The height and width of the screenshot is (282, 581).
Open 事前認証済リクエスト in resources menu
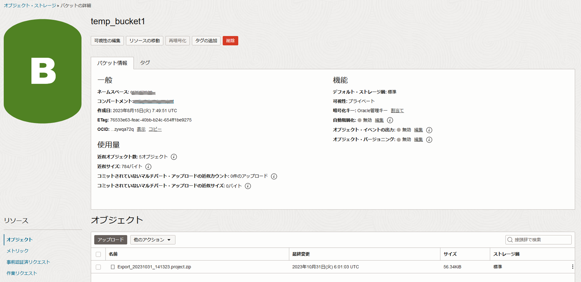28,262
